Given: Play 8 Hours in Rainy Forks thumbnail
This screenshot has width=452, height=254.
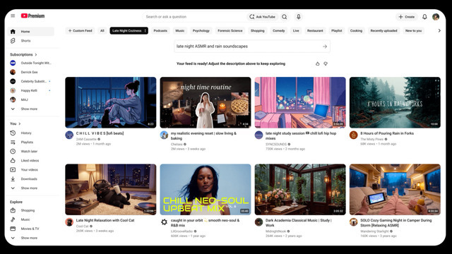Looking at the screenshot, I should [x=395, y=102].
